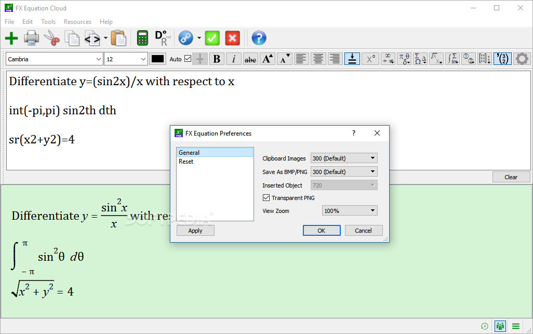The height and width of the screenshot is (334, 533).
Task: Paste from the clipboard icon
Action: (118, 38)
